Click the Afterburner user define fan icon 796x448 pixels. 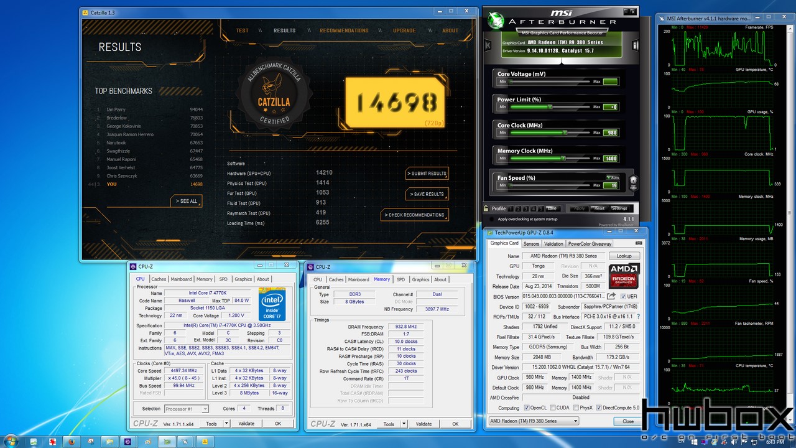coord(634,182)
